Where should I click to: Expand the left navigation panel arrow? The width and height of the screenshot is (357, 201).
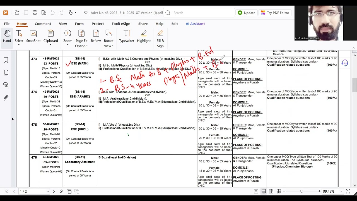(x=13, y=119)
